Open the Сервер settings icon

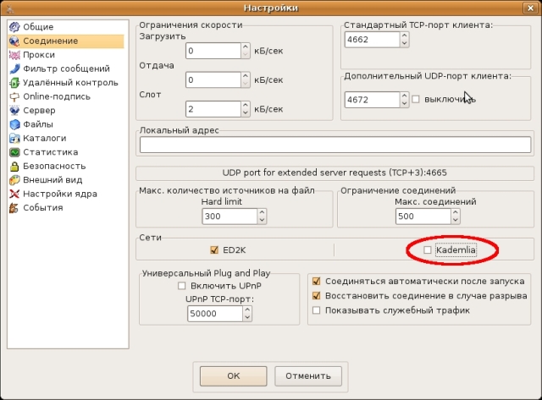point(14,111)
